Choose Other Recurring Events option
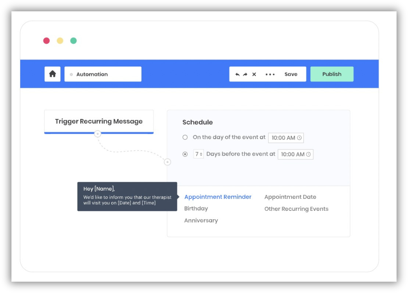Image resolution: width=408 pixels, height=293 pixels. click(x=296, y=209)
